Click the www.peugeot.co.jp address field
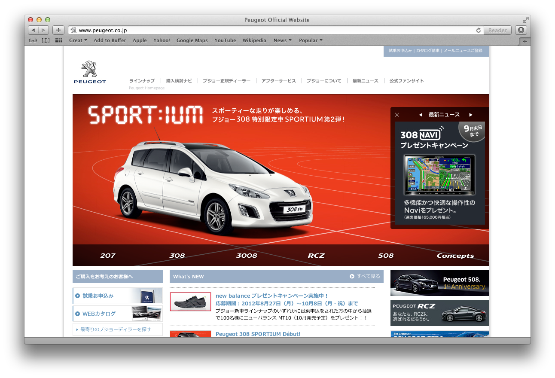This screenshot has width=555, height=378. click(x=275, y=30)
